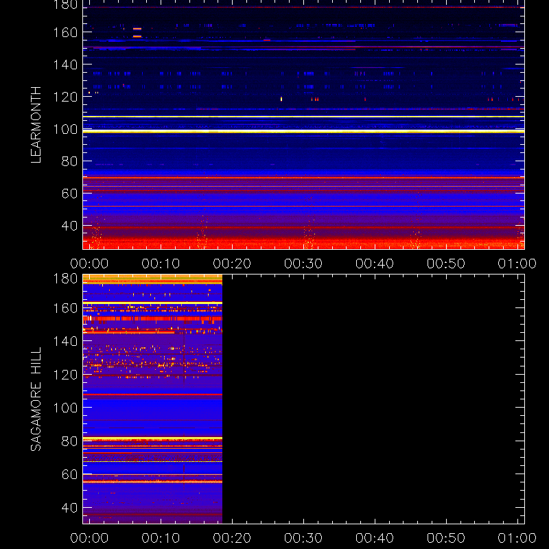Screen dimensions: 549x549
Task: Select the 40 frequency label on Sagamore Hill plot
Action: point(69,508)
